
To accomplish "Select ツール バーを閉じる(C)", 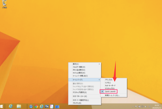I will (x=85, y=76).
